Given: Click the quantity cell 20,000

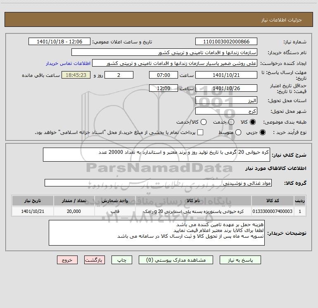Looking at the screenshot, I should tap(74, 211).
